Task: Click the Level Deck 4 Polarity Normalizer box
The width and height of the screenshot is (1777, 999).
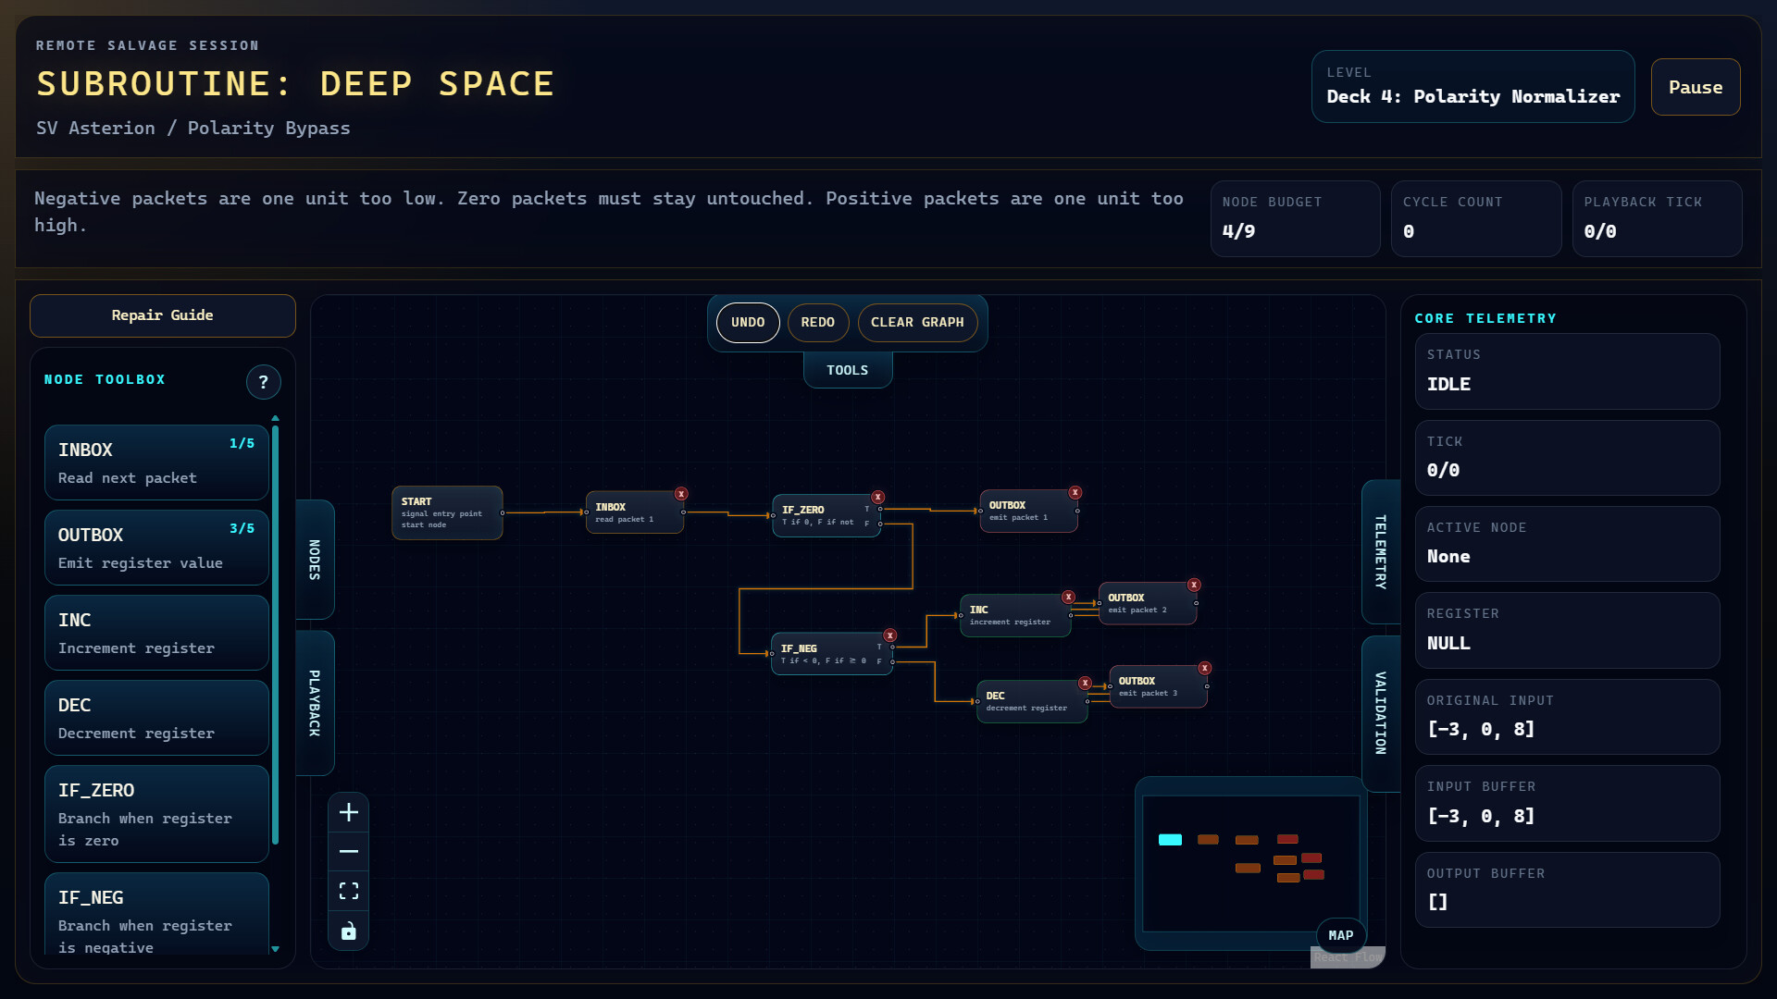Action: [1473, 86]
